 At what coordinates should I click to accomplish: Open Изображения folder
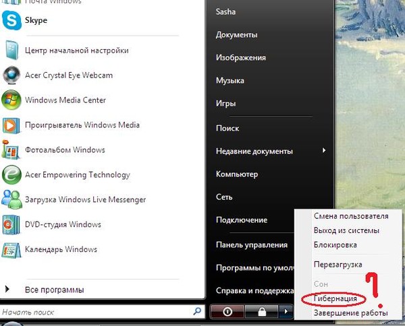pos(241,57)
